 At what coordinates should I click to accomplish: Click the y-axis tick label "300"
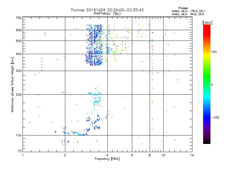19,71
